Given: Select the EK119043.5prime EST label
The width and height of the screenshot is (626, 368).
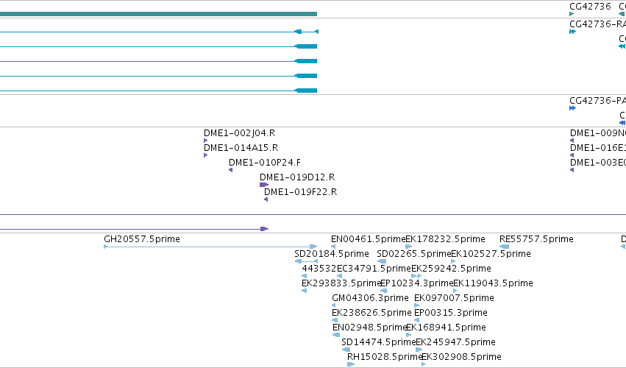Looking at the screenshot, I should click(493, 283).
